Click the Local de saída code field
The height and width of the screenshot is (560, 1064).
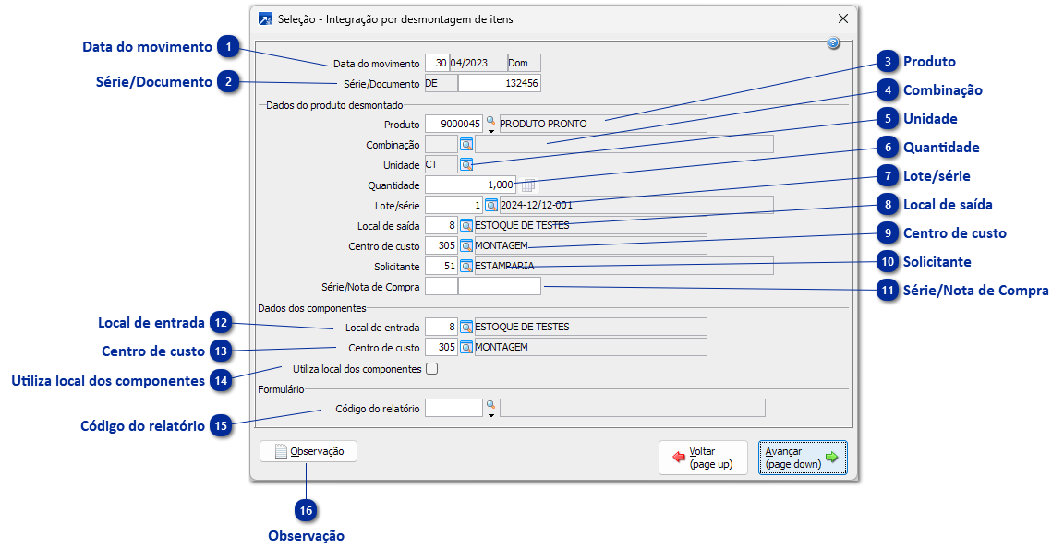441,226
